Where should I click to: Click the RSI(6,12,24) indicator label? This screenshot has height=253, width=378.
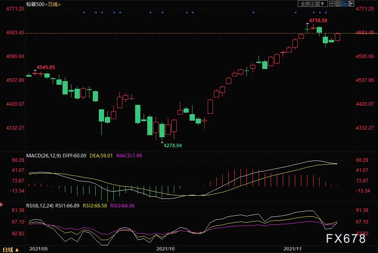pos(40,206)
